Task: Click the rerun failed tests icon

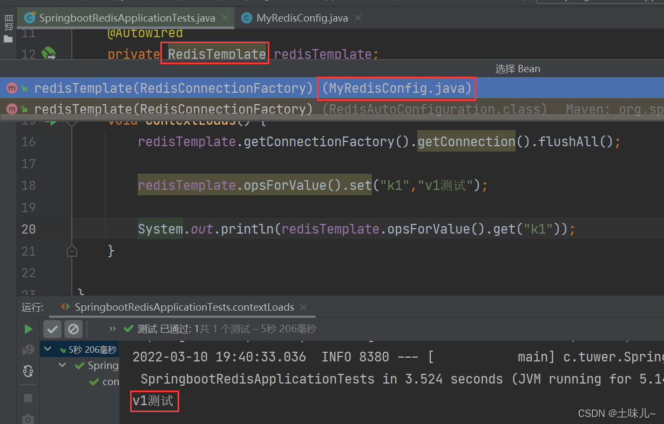Action: (x=28, y=351)
